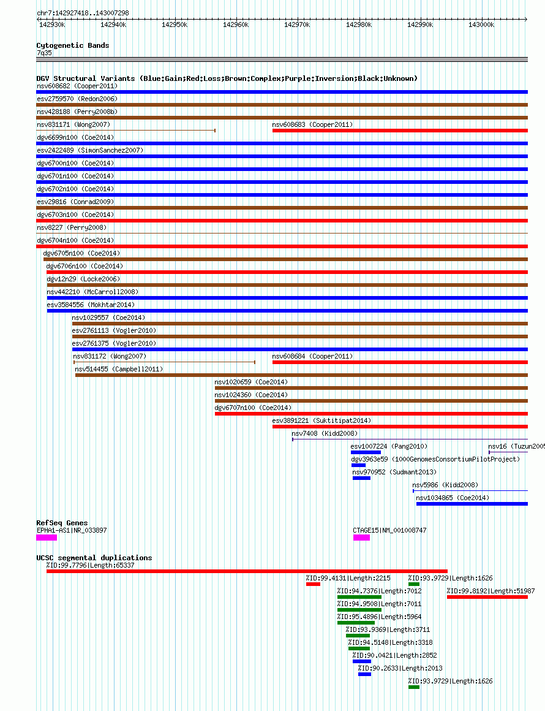Viewport: 545px width, 711px height.
Task: Select the nsv1034865 (Coe2014) variant label
Action: click(453, 498)
